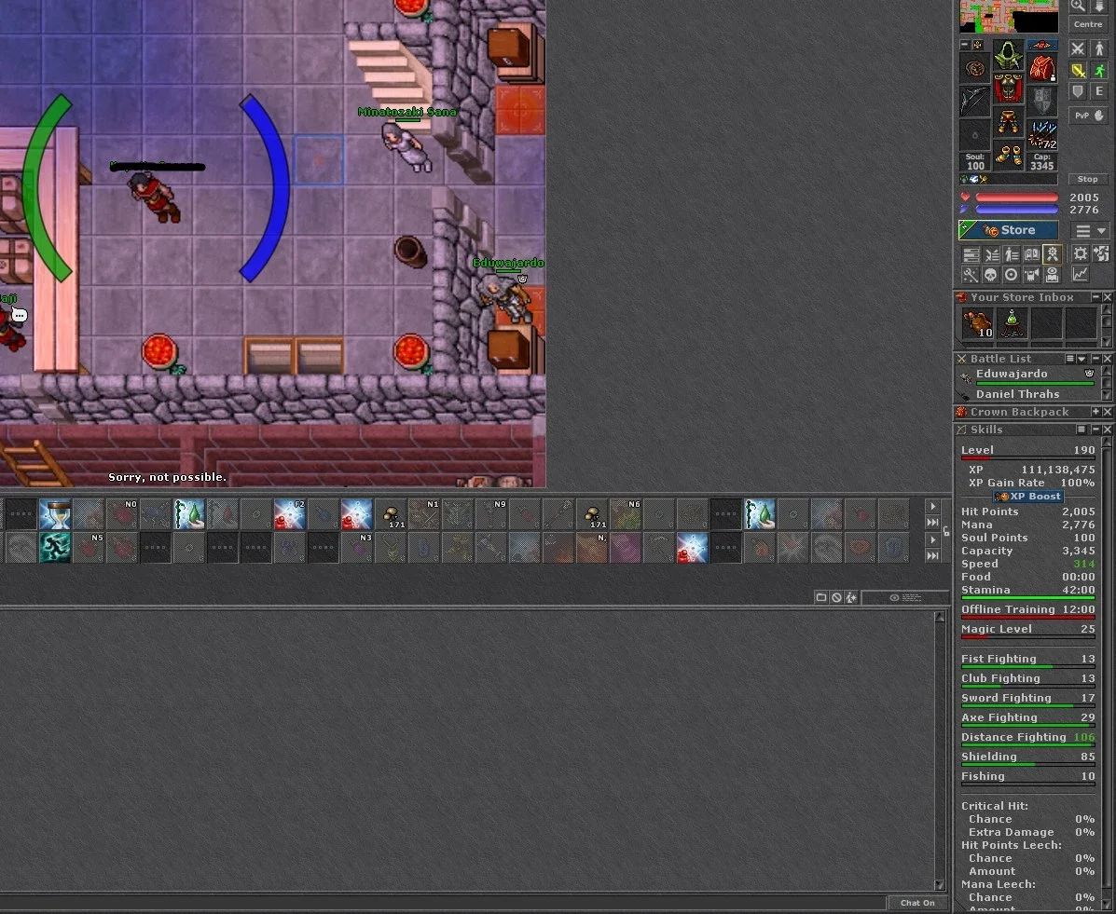Click the empty shield slot
Viewport: 1116px width, 914px height.
[1042, 101]
